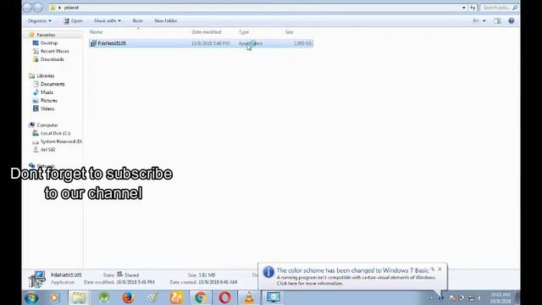Click the PdaNetA5105 installer file icon
Image resolution: width=542 pixels, height=305 pixels.
point(93,43)
